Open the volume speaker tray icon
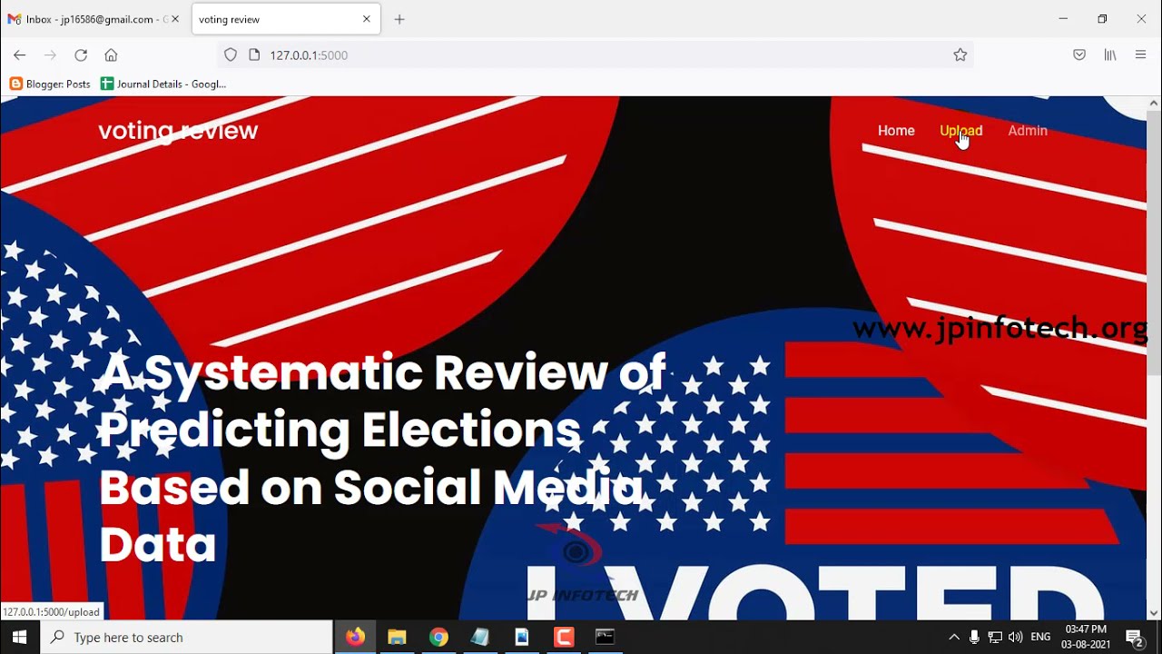This screenshot has width=1162, height=654. pos(1015,638)
